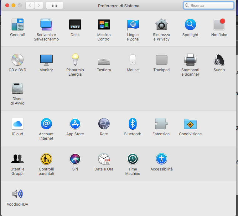Click the magnifier in the search box
238x216 pixels.
[x=187, y=5]
